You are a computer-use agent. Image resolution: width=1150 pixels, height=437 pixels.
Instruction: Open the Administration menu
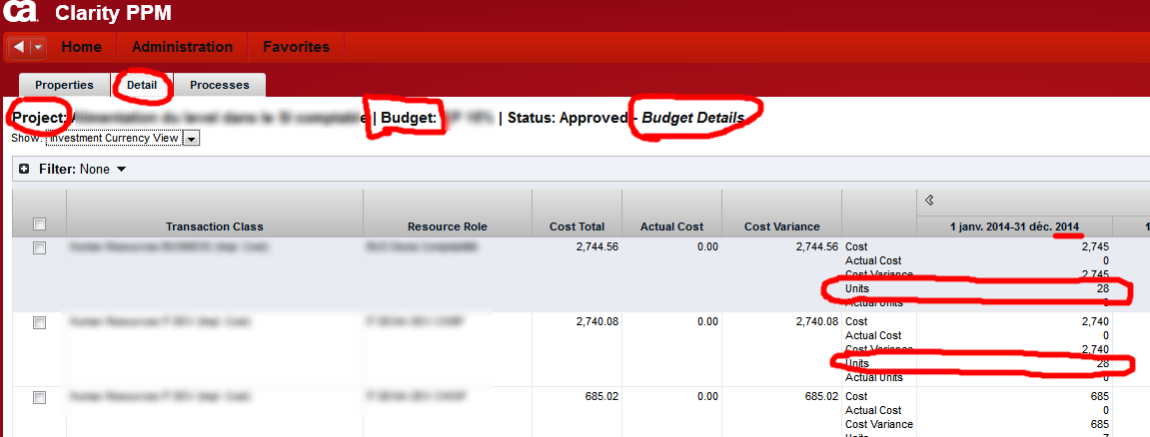(x=183, y=47)
